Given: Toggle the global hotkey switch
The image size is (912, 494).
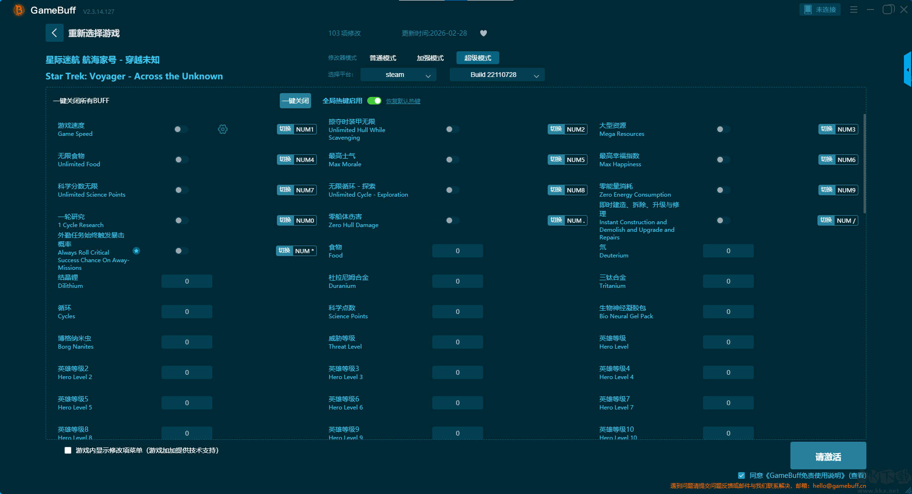Looking at the screenshot, I should (374, 101).
